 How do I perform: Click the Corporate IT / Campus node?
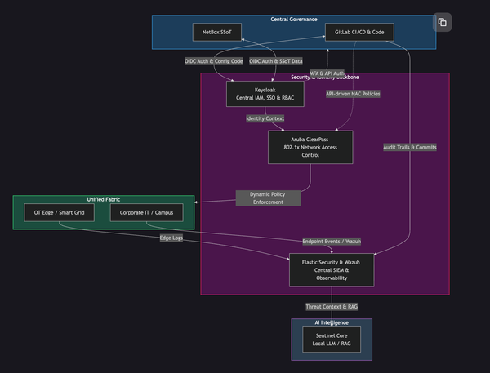146,212
